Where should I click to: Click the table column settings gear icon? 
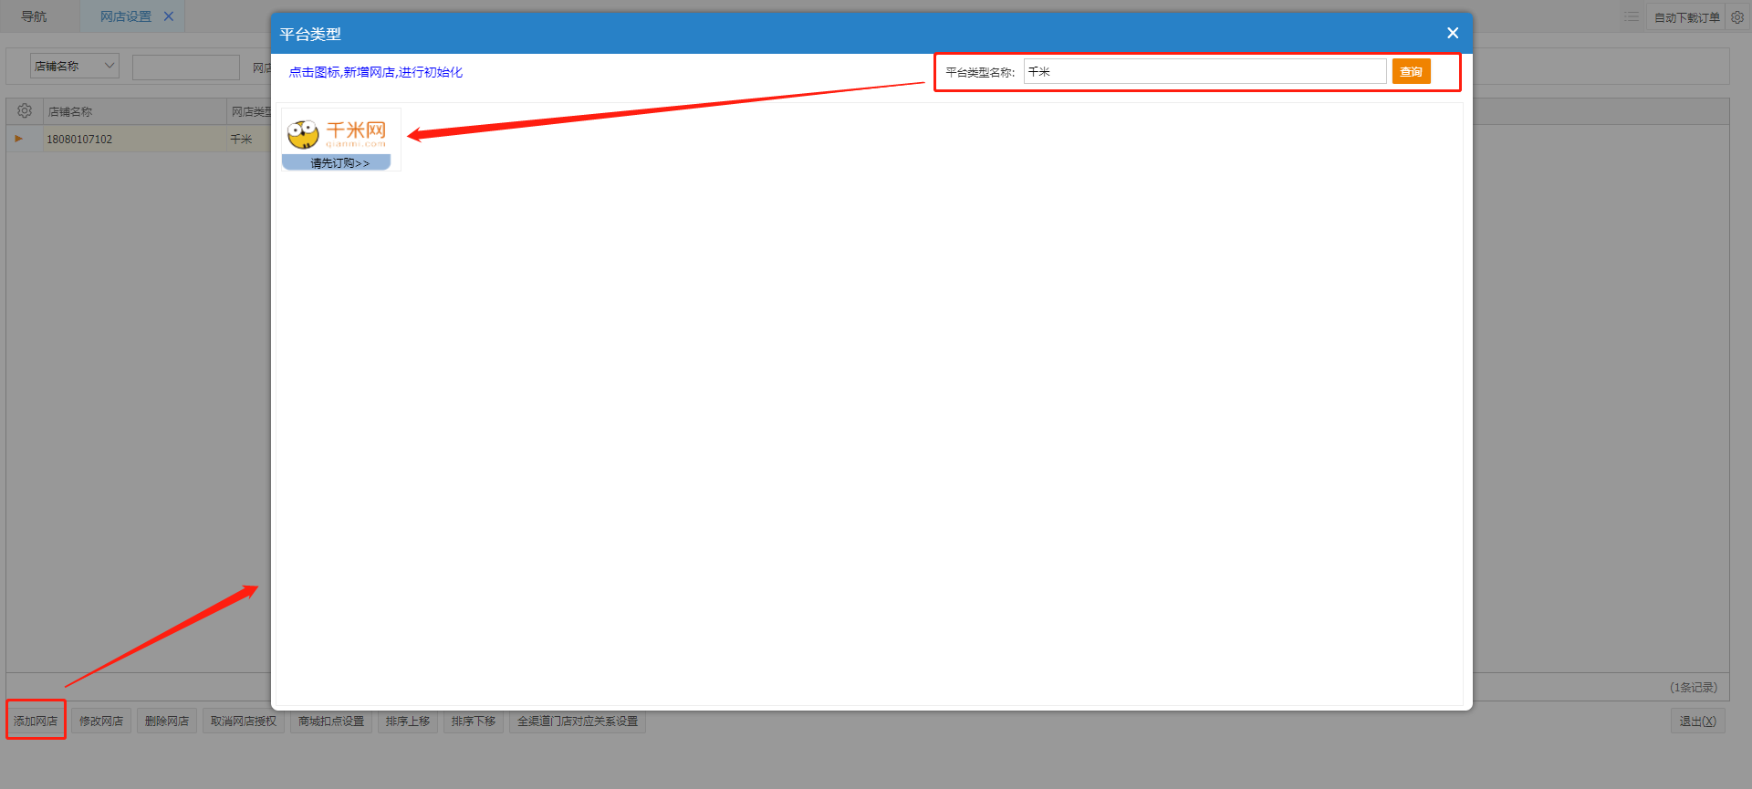tap(25, 111)
